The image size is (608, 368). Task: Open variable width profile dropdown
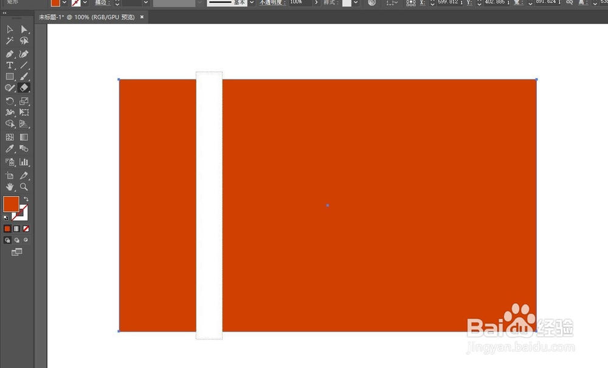[199, 2]
